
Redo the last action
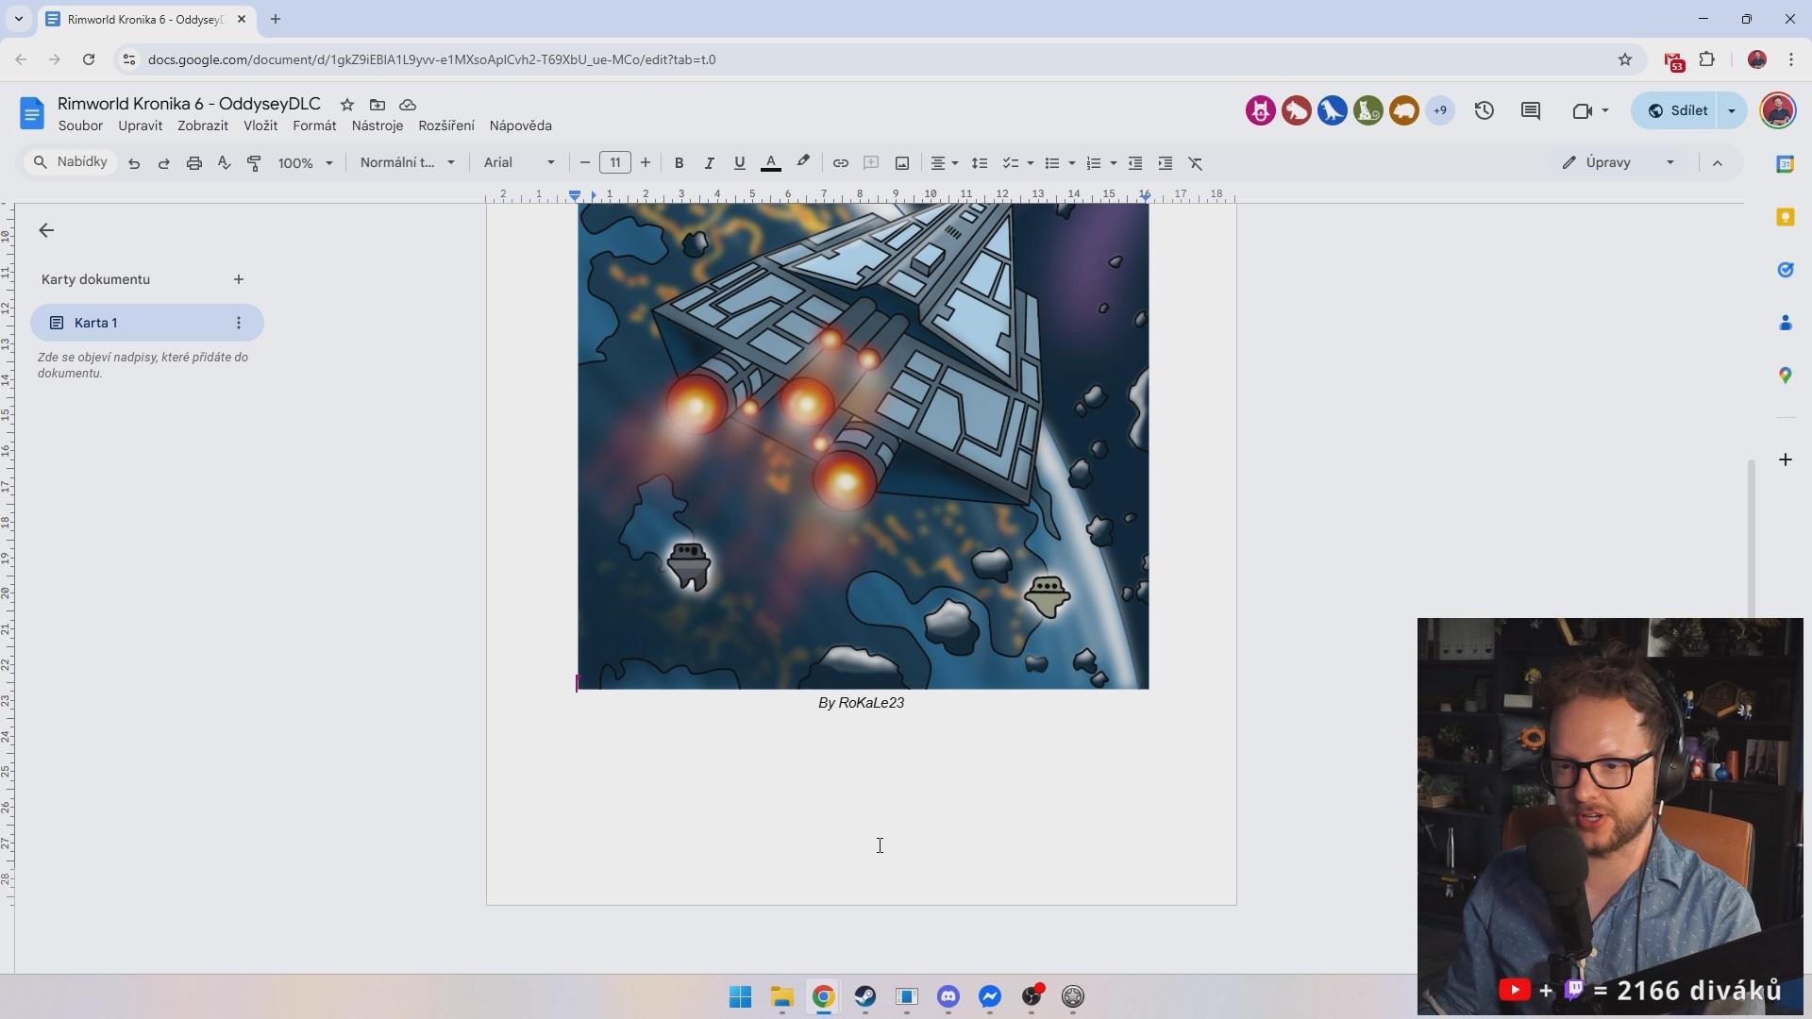[164, 163]
